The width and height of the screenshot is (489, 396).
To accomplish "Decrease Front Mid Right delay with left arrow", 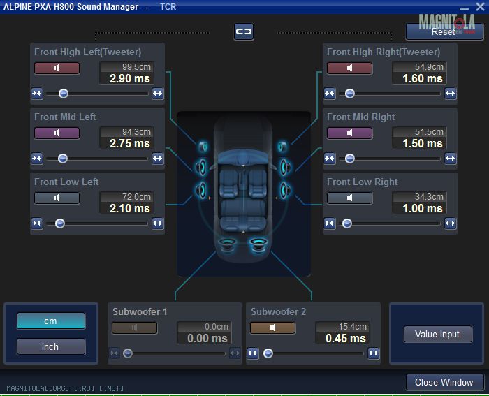I will click(330, 159).
